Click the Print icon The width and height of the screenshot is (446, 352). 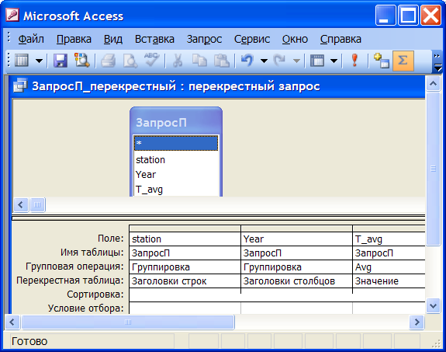109,61
